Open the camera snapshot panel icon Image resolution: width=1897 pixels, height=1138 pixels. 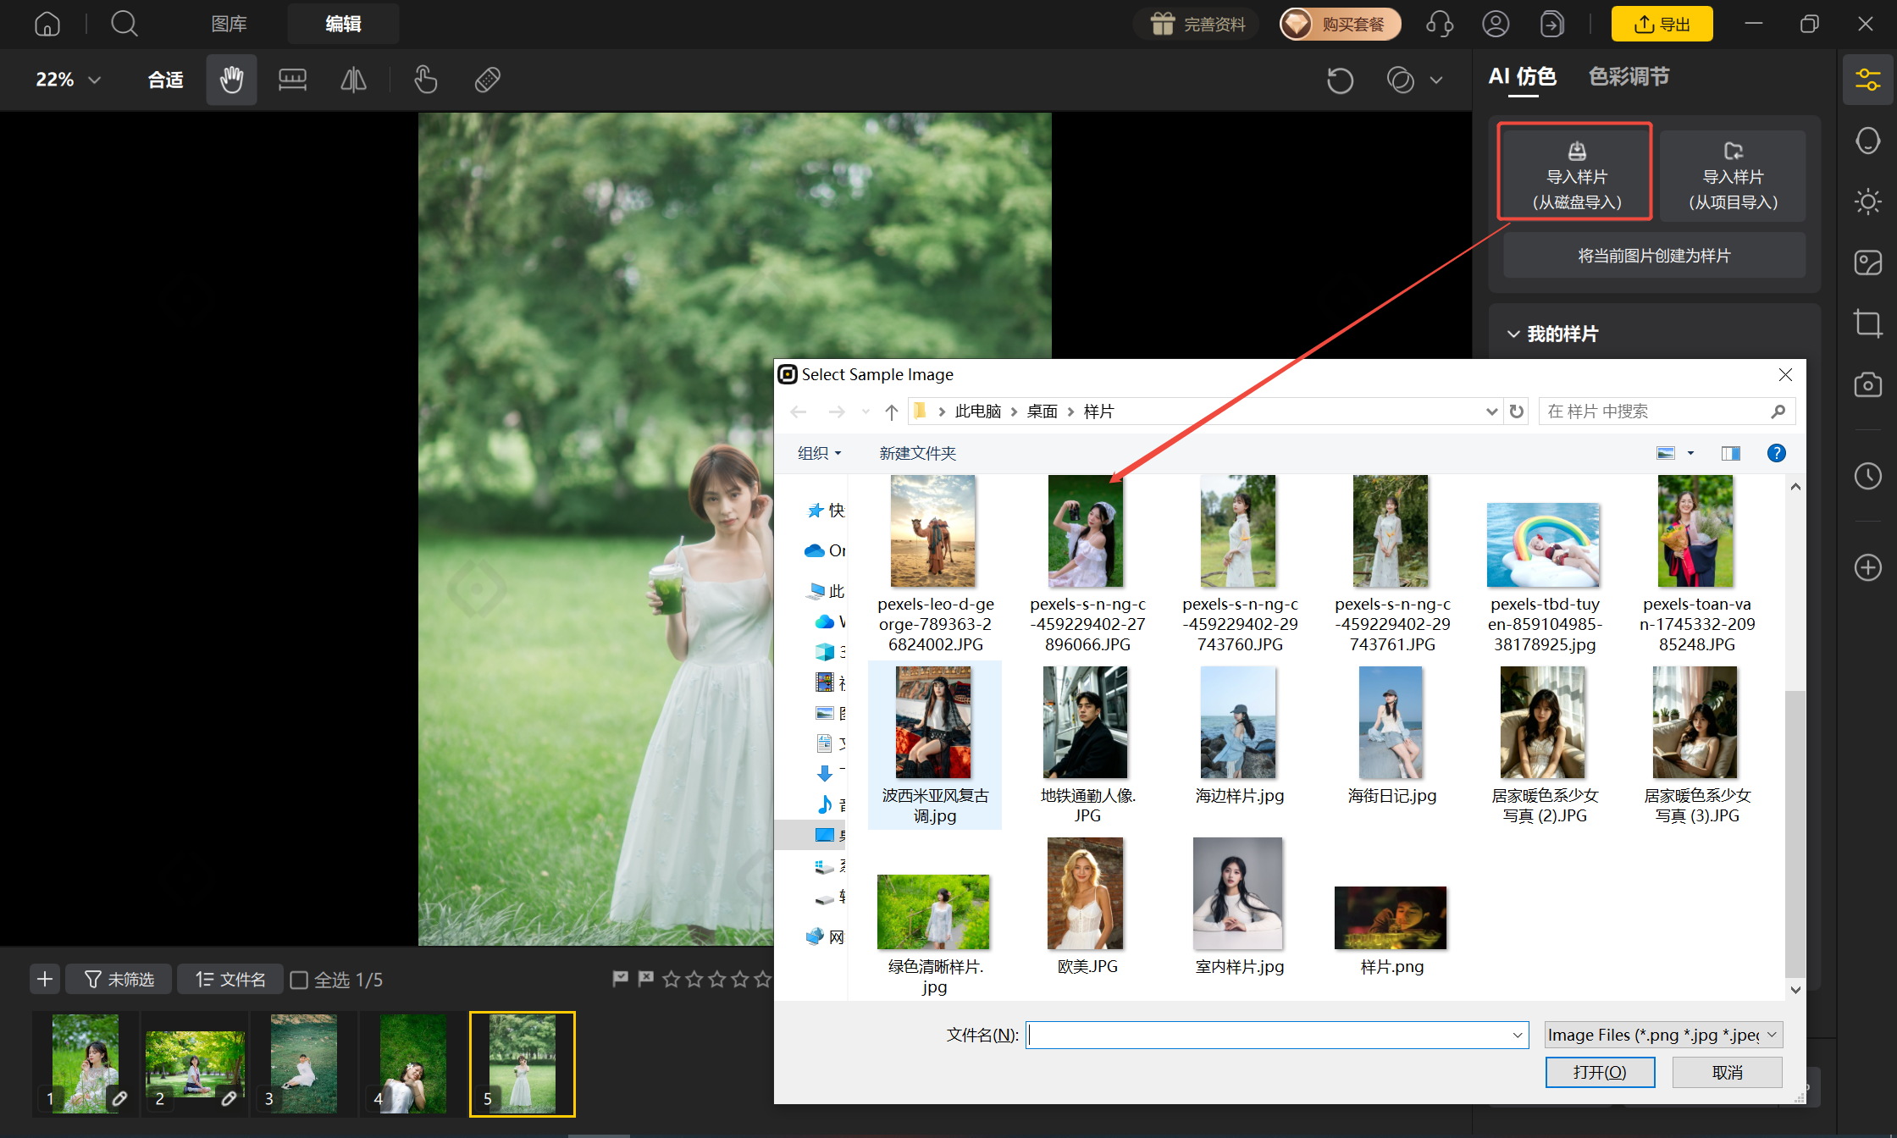1867,384
